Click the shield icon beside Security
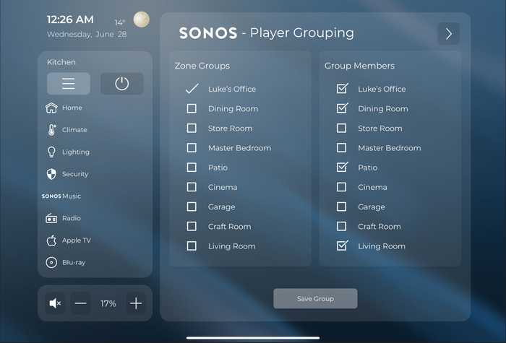This screenshot has width=506, height=343. [x=51, y=174]
